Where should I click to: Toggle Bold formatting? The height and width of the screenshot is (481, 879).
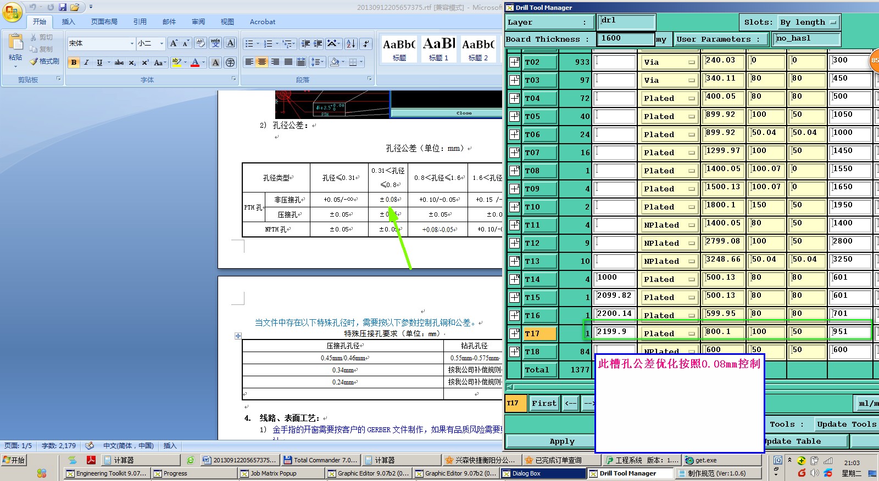[74, 63]
